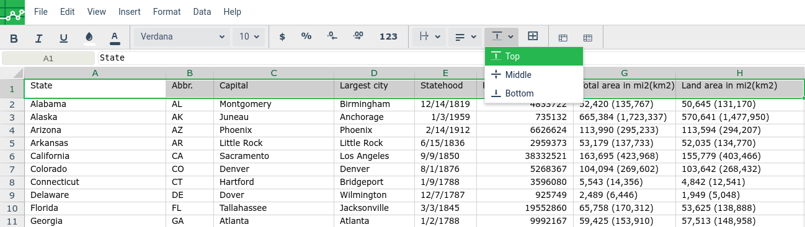The height and width of the screenshot is (227, 805).
Task: Open the fill color picker
Action: click(89, 37)
